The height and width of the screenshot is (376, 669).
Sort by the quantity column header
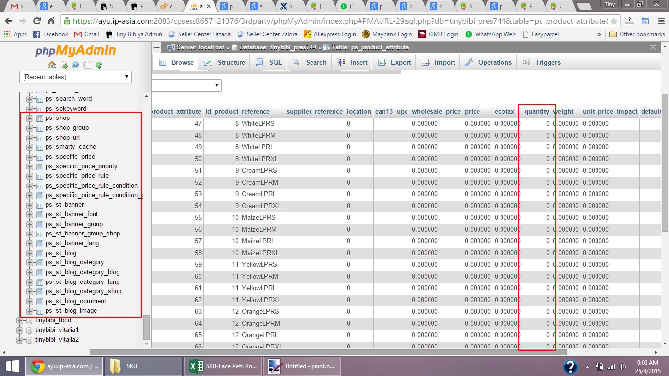[x=536, y=111]
